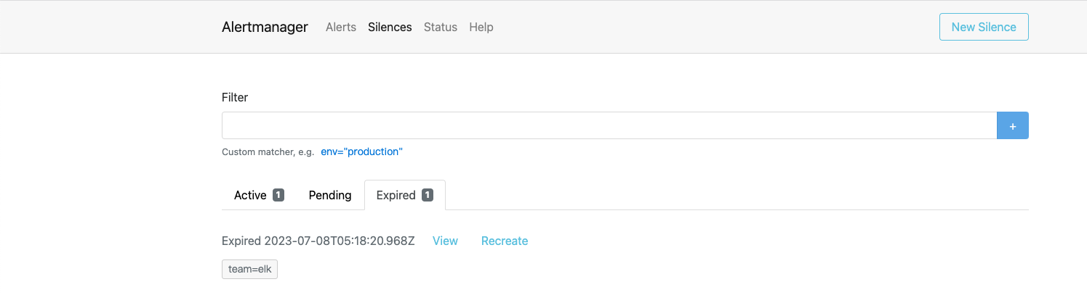This screenshot has height=295, width=1087.
Task: Click the "Custom matcher, e.g." hint text
Action: [x=268, y=152]
